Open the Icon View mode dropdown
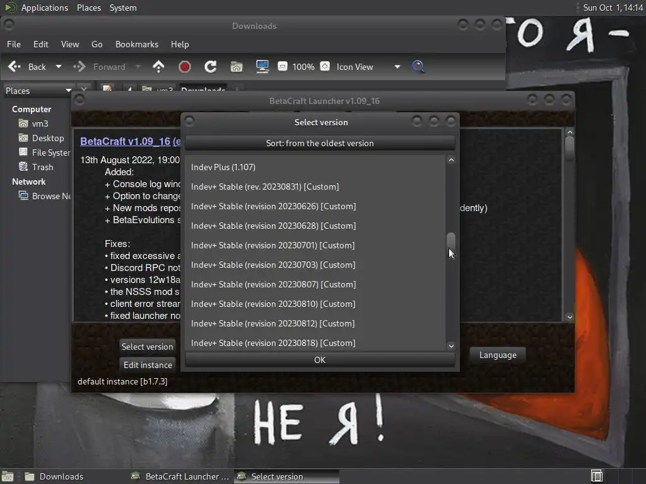Screen dimensions: 646x484 [x=368, y=67]
